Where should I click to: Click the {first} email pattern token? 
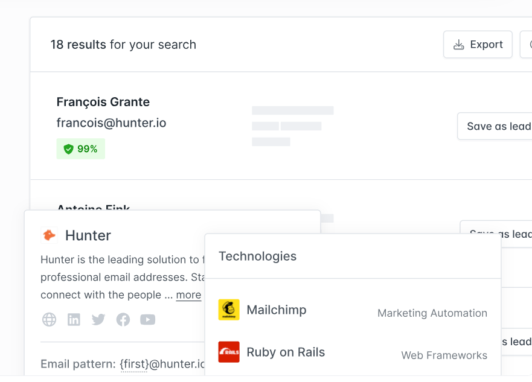point(134,364)
